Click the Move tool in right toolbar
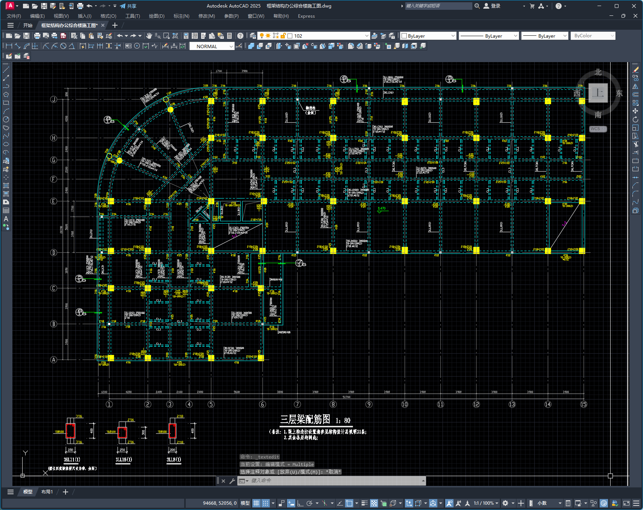 pyautogui.click(x=635, y=111)
